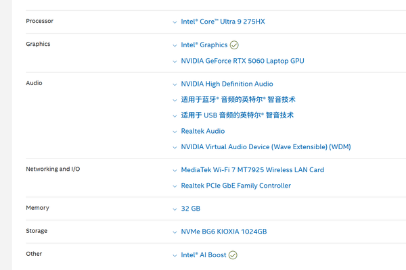
Task: Click the NVMe BG6 KIOXIA 1024GB text
Action: [223, 232]
